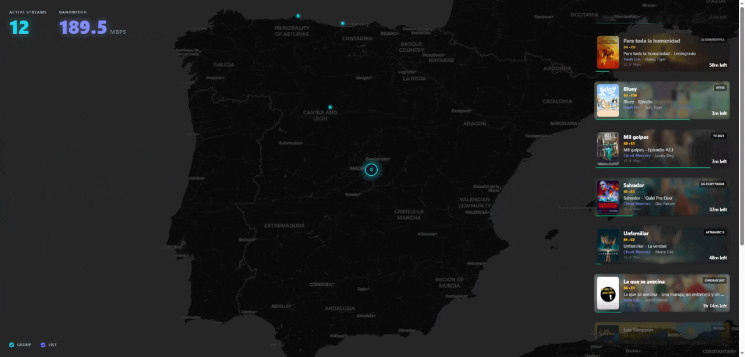The image size is (745, 357).
Task: Click the '1h 14m left' time remaining
Action: pos(715,306)
